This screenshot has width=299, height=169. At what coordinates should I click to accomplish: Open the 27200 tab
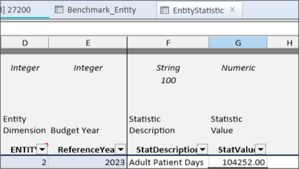(x=19, y=10)
